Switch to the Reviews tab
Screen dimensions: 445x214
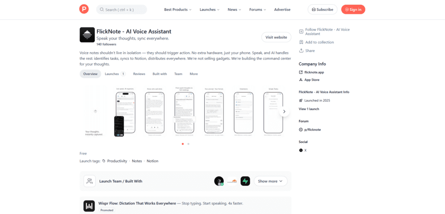[x=139, y=74]
